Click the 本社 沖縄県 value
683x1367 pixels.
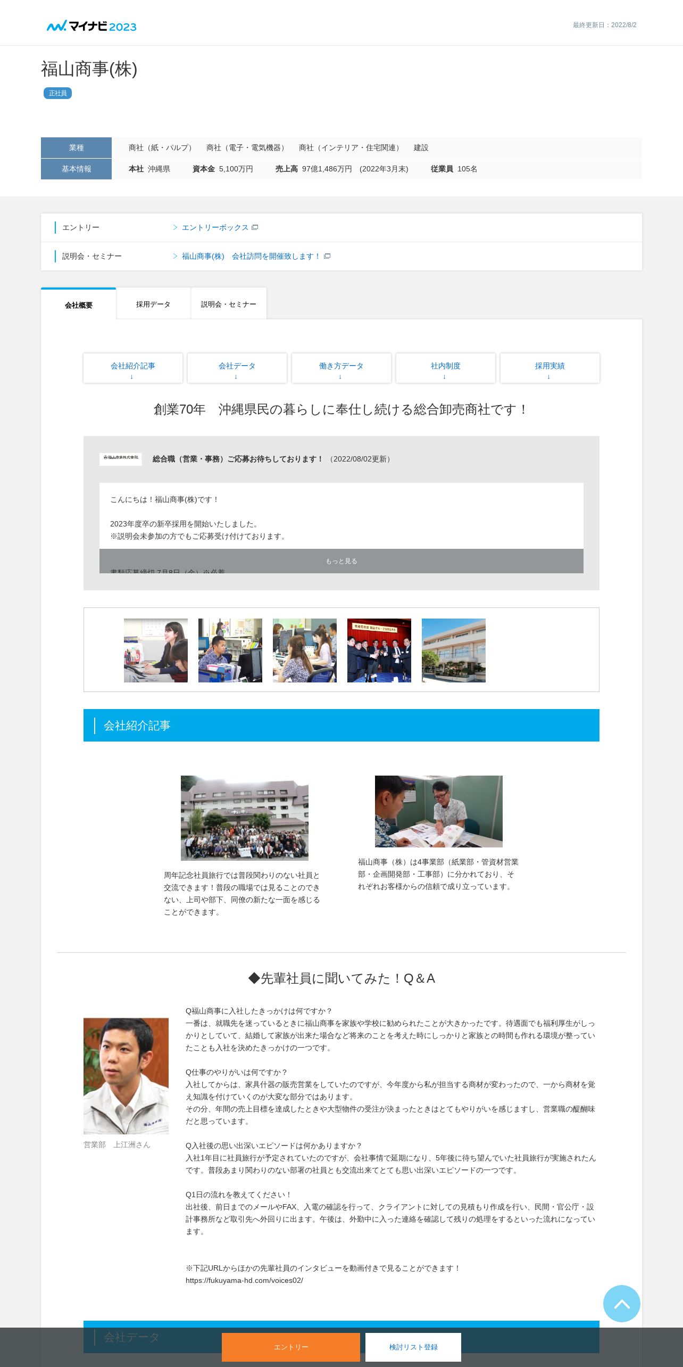pos(149,169)
